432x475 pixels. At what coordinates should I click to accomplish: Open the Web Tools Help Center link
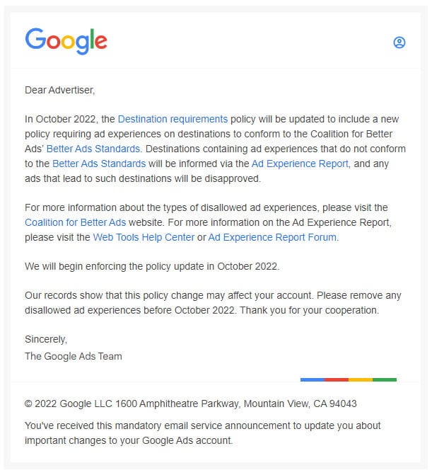click(144, 237)
